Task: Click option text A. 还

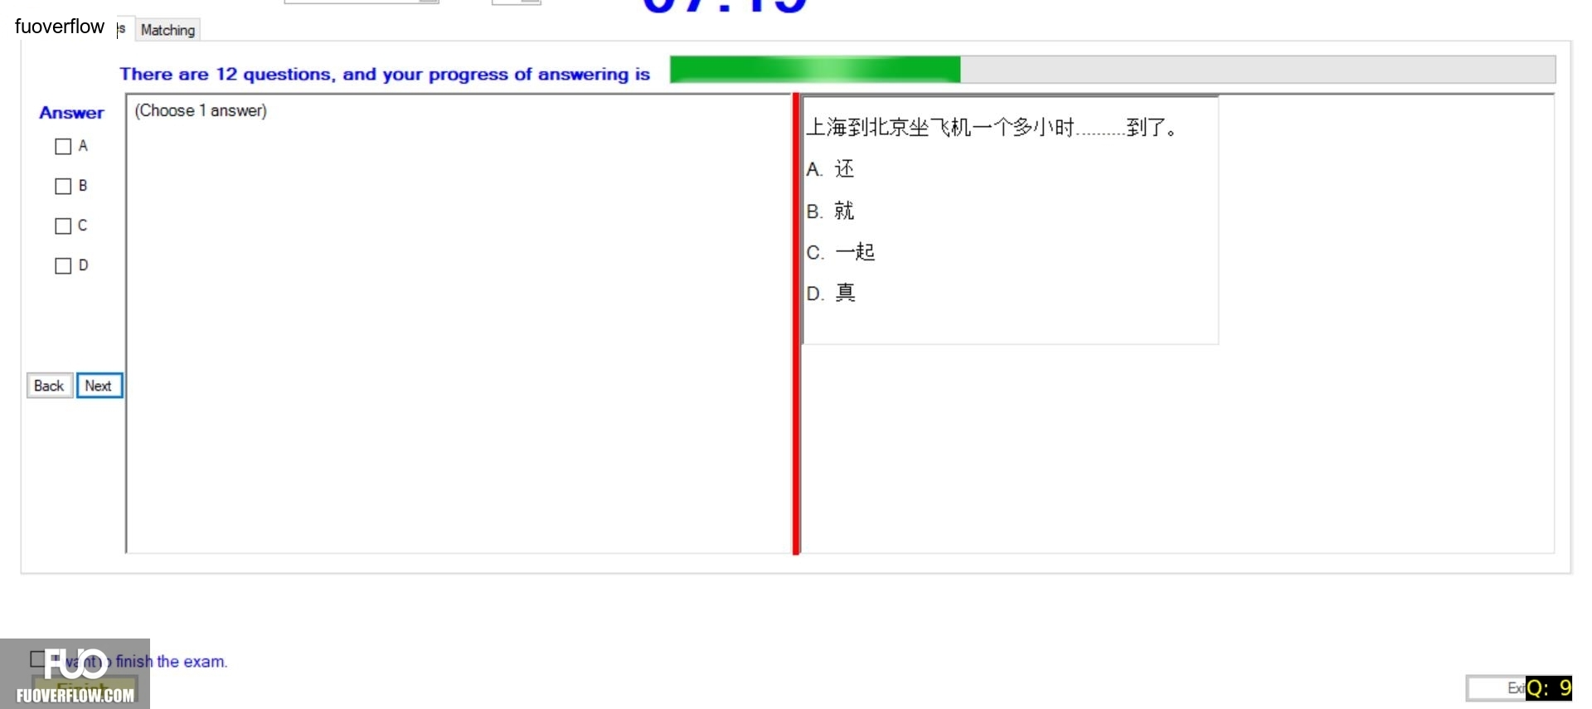Action: point(830,169)
